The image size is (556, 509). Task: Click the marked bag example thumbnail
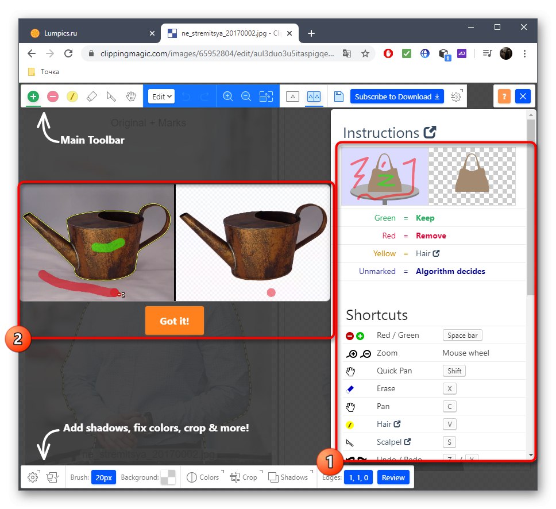pyautogui.click(x=385, y=176)
